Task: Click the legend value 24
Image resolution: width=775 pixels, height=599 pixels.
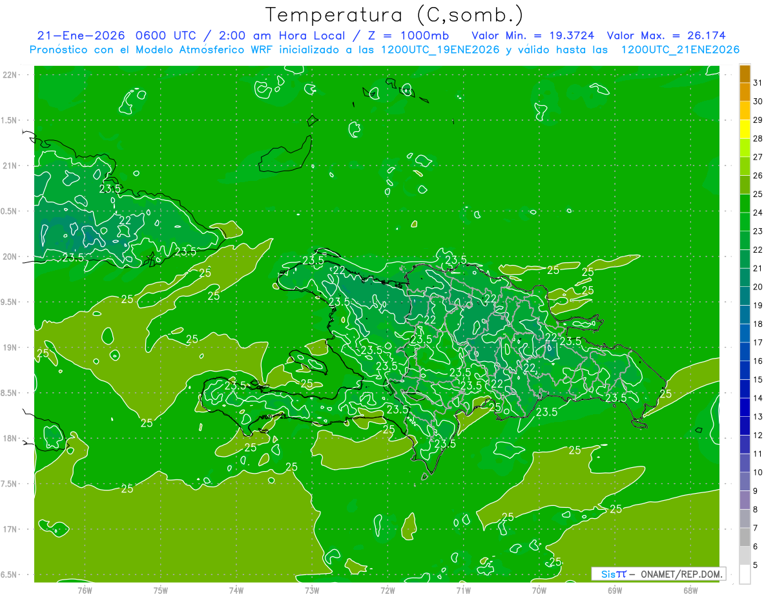Action: pyautogui.click(x=758, y=213)
